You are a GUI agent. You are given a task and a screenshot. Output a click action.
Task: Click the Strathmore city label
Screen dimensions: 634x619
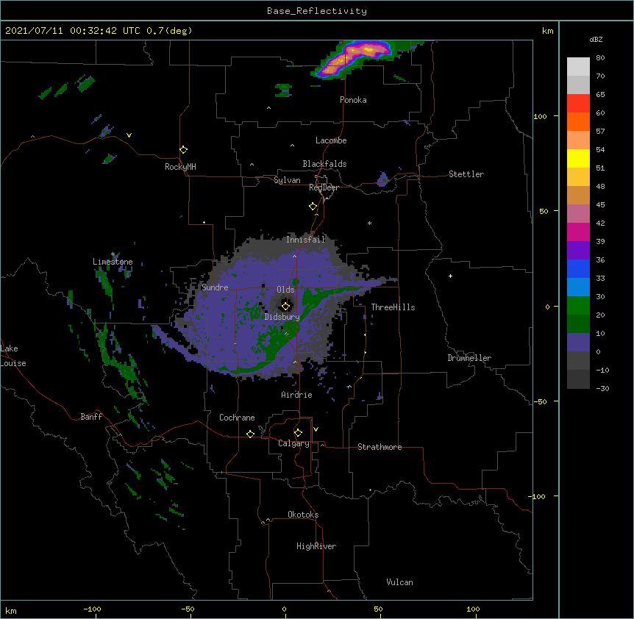pyautogui.click(x=380, y=447)
